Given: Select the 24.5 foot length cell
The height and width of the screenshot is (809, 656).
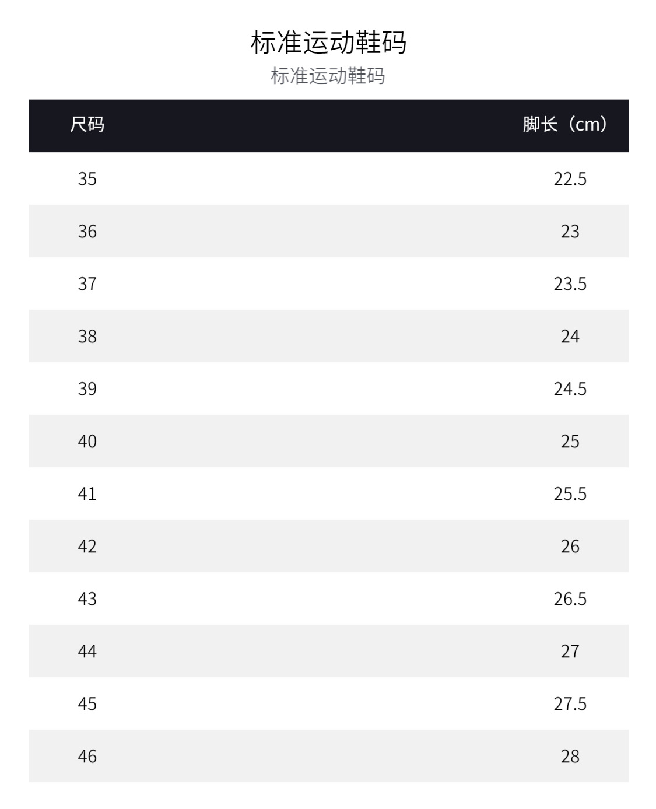Looking at the screenshot, I should (570, 388).
